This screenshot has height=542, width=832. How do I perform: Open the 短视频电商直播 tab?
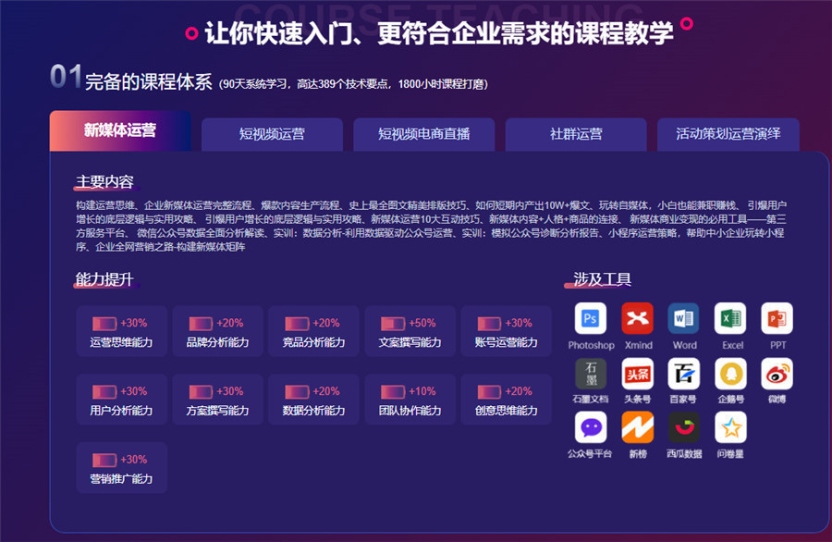pos(423,134)
